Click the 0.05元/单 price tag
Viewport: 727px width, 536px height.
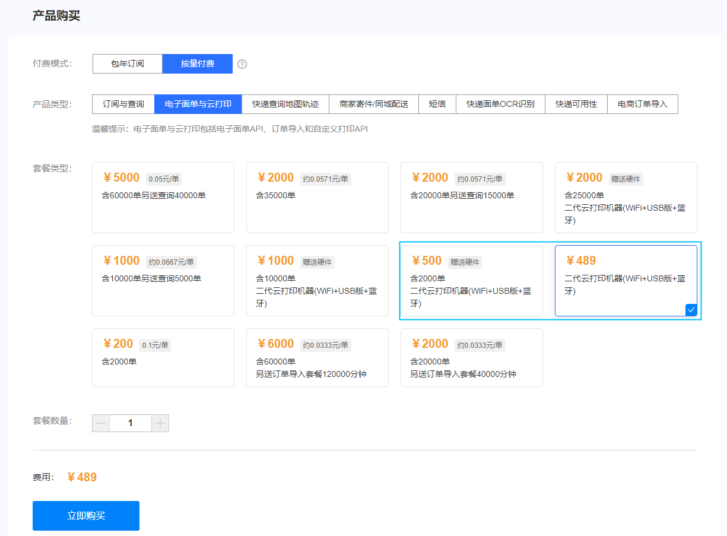pyautogui.click(x=164, y=179)
